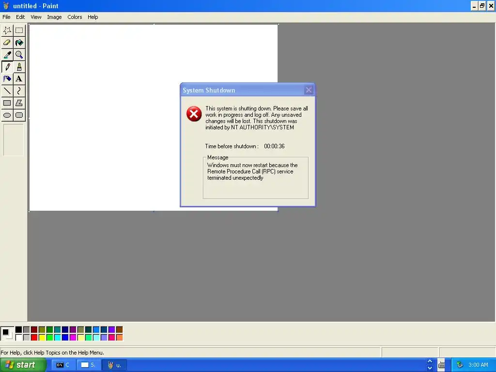Select the hot pink palette swatch
This screenshot has height=372, width=496.
click(112, 338)
